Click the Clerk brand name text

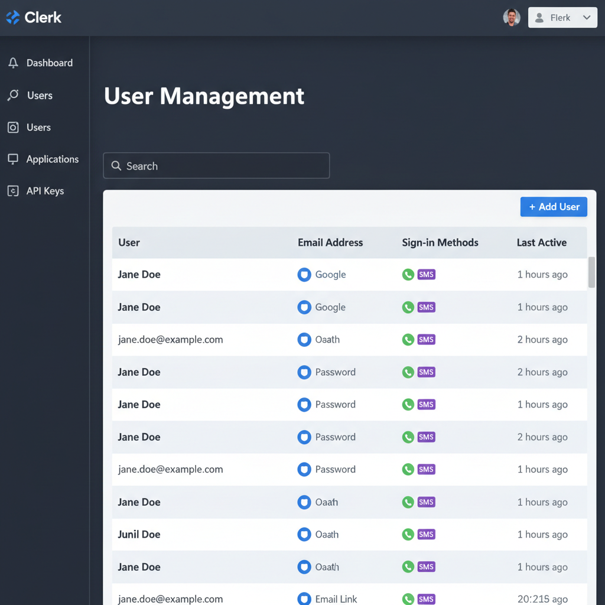coord(43,17)
